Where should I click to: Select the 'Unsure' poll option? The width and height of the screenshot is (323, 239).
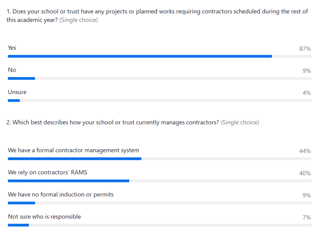(x=17, y=92)
